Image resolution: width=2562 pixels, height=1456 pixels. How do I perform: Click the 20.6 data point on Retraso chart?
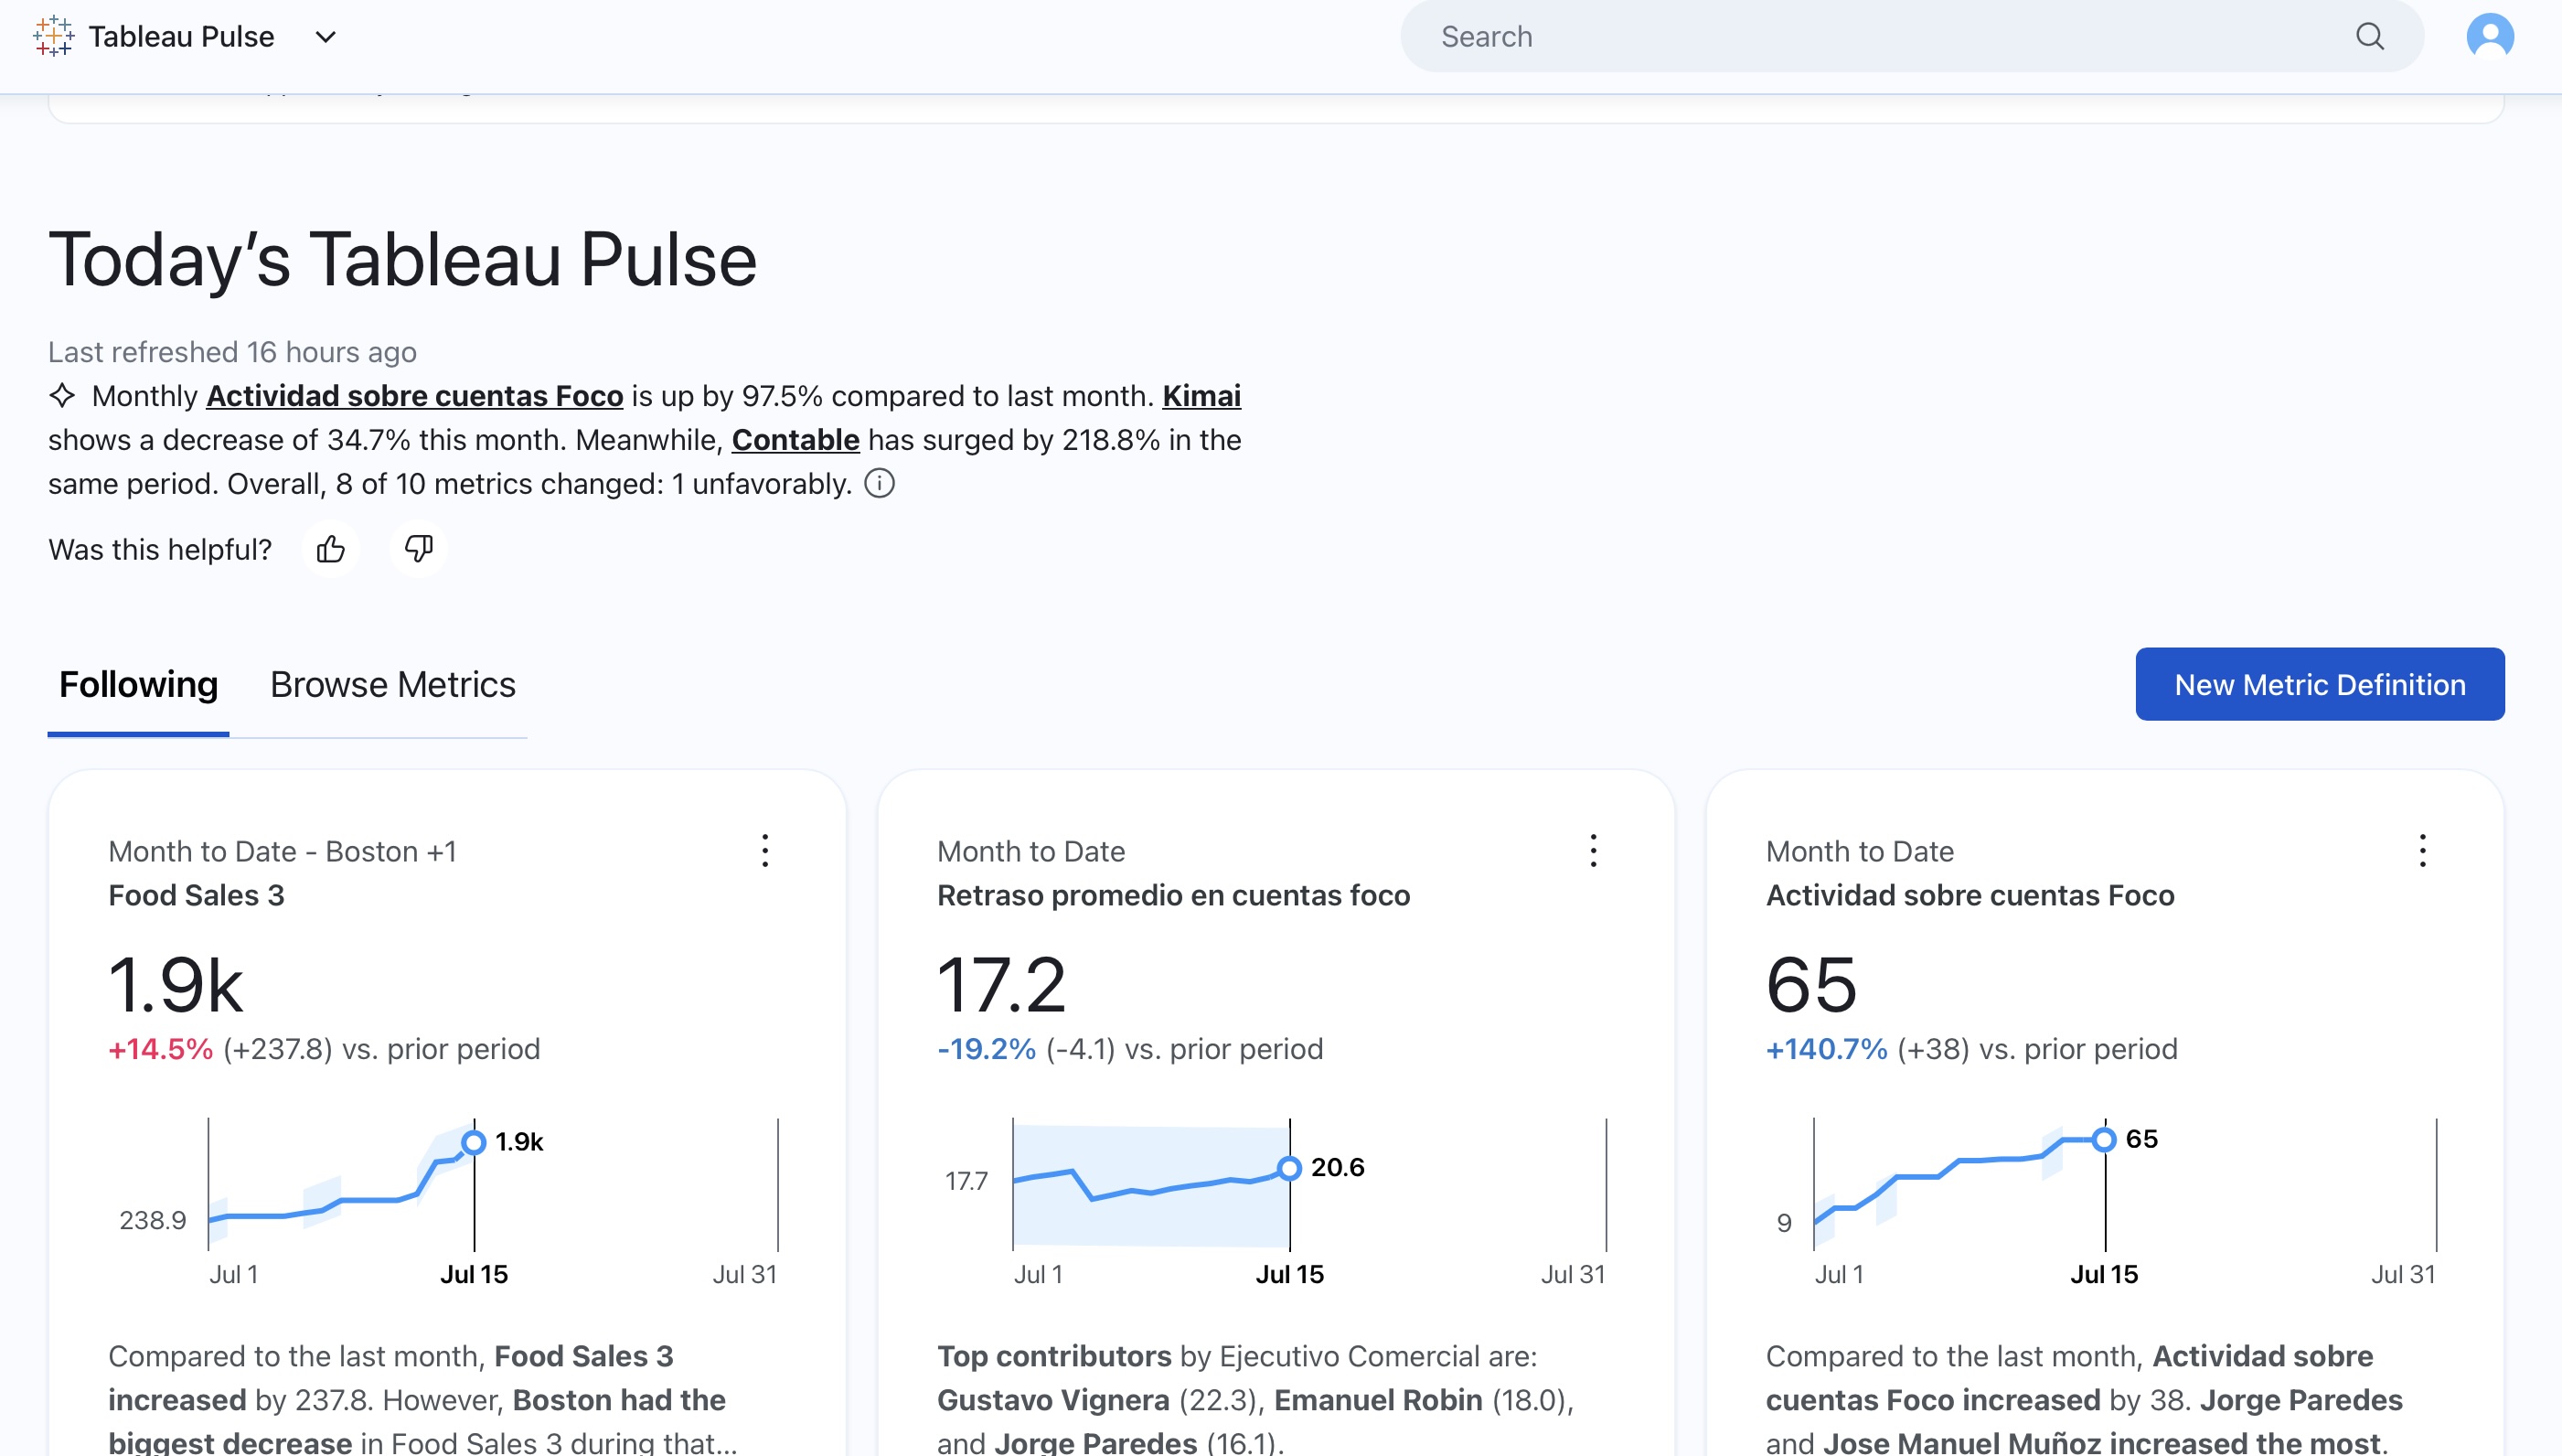[1289, 1168]
